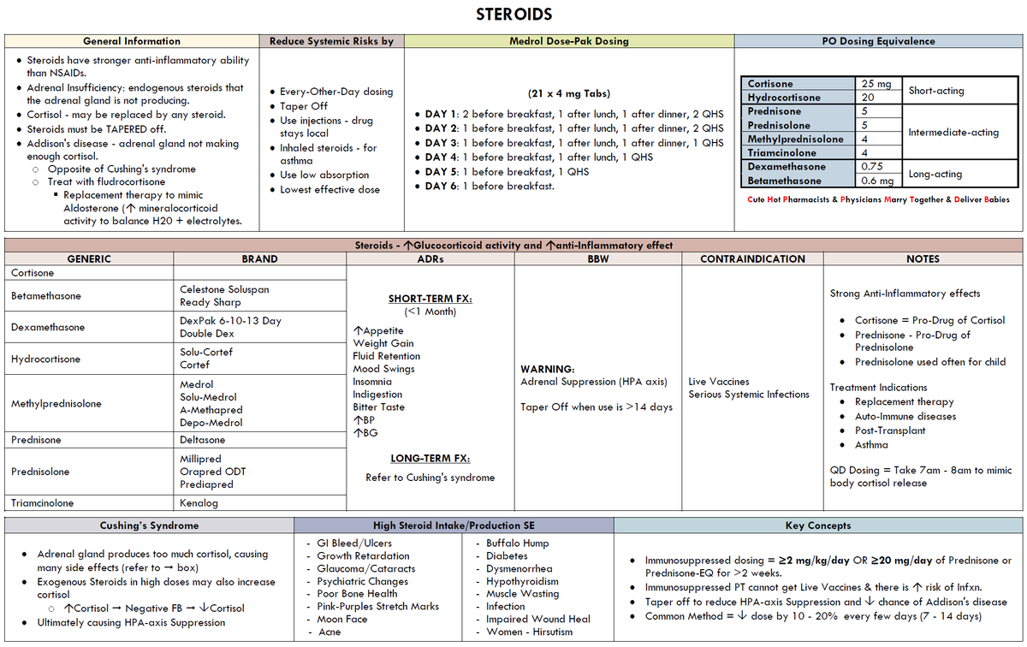This screenshot has height=647, width=1027.
Task: Click the Treatment Indications heading
Action: [x=878, y=388]
